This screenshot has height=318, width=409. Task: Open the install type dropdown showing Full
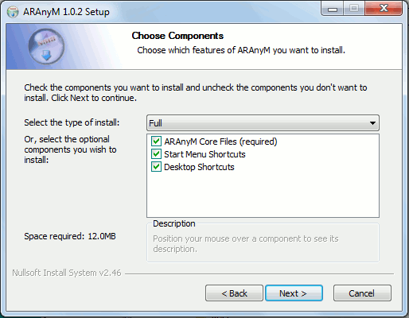pyautogui.click(x=263, y=123)
